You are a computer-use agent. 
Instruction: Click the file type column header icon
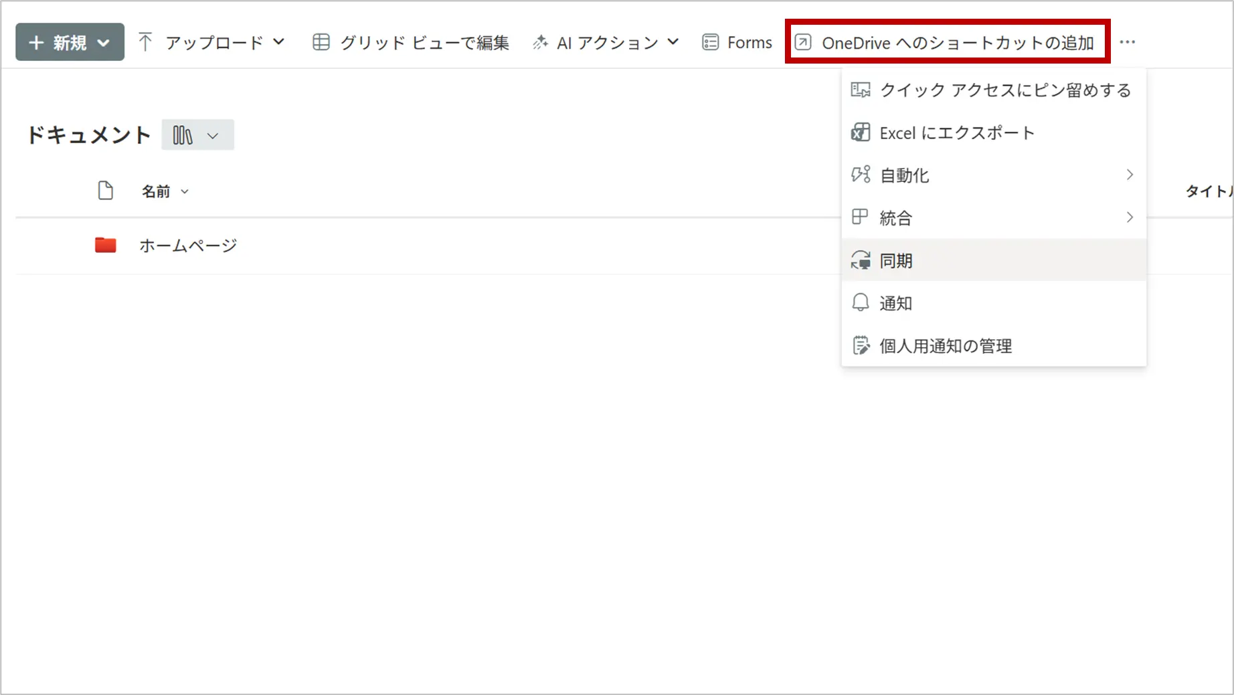(105, 191)
